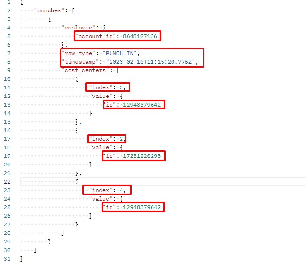Click the "employee" key
Image resolution: width=306 pixels, height=262 pixels.
pyautogui.click(x=79, y=28)
